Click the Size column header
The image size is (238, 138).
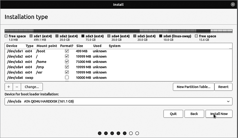click(80, 46)
